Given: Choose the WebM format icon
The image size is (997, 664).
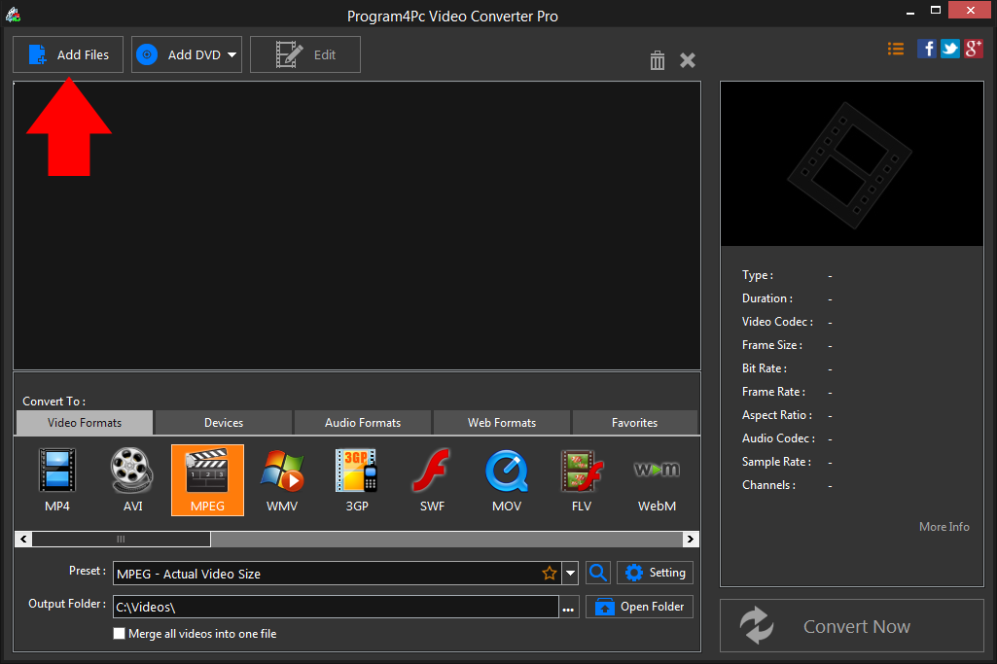Looking at the screenshot, I should pyautogui.click(x=656, y=479).
